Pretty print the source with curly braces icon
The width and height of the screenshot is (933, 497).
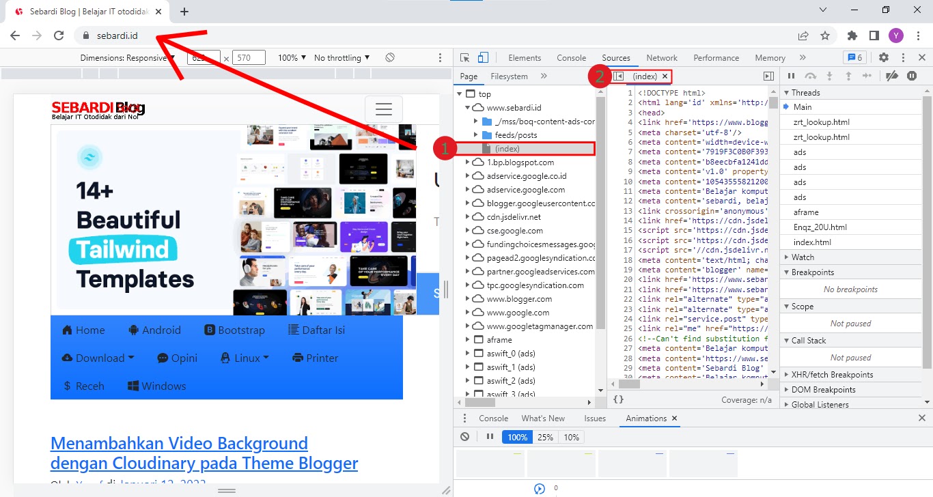coord(618,400)
